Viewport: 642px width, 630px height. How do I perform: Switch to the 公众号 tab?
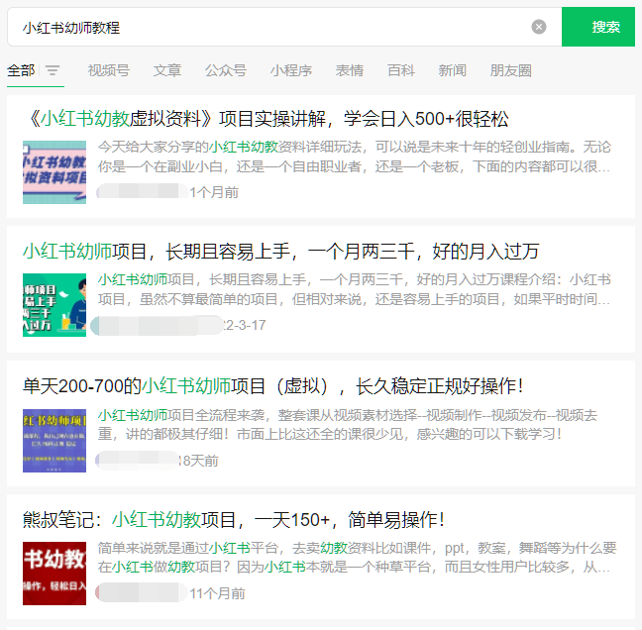pos(226,70)
